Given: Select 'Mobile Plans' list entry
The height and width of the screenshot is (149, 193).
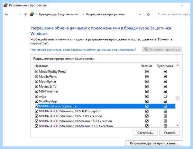Looking at the screenshot, I should (105, 76).
